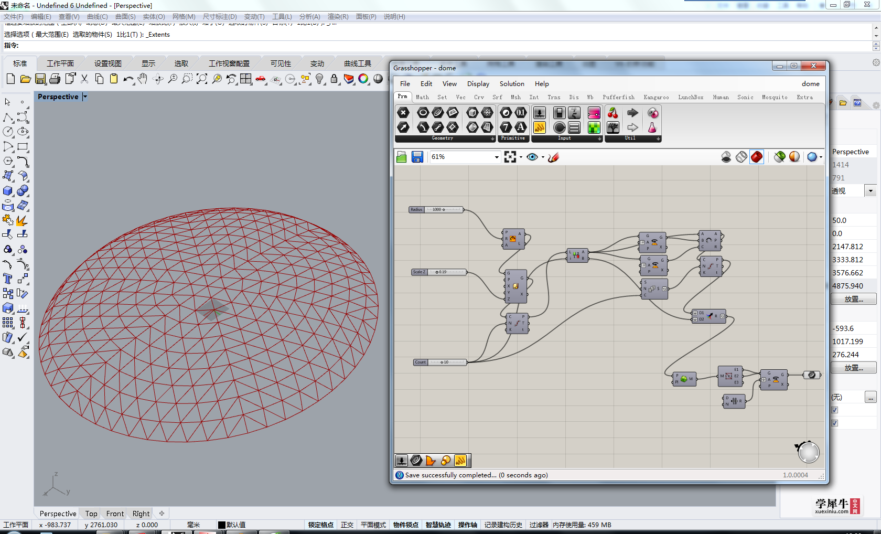Toggle 智慧轨迹 smart track in status bar
Screen dimensions: 881x534
(438, 525)
